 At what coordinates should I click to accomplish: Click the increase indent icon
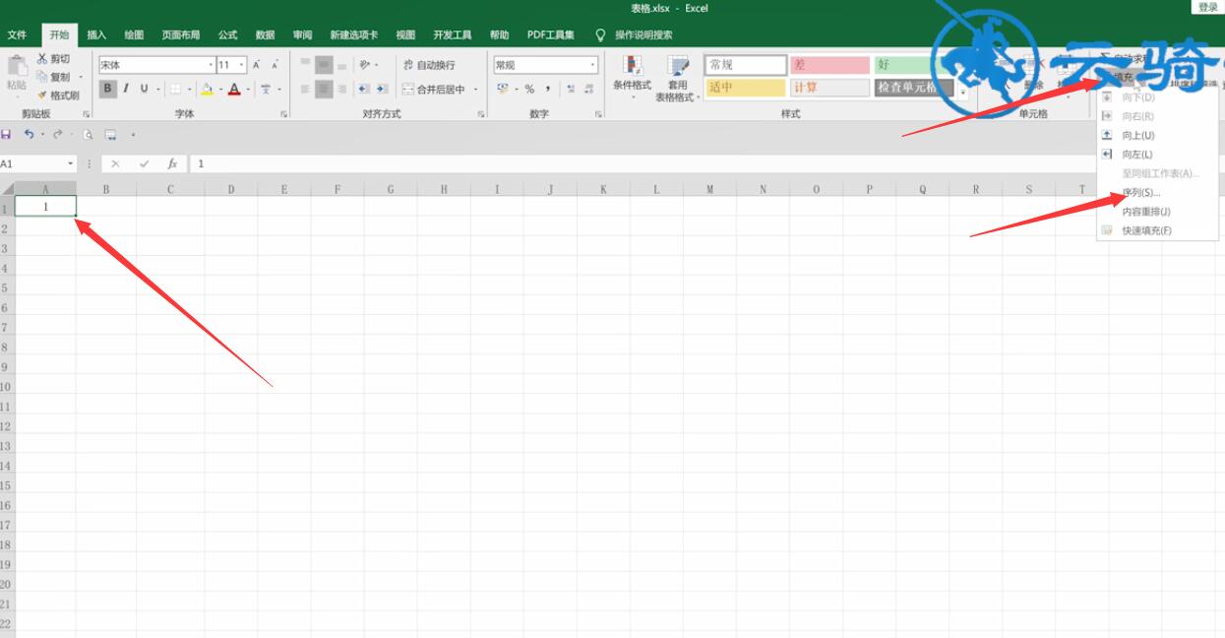coord(383,89)
